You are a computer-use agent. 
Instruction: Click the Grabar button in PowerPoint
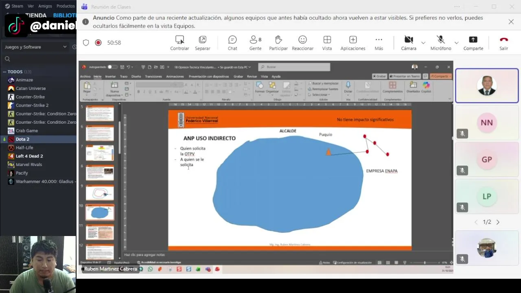tap(379, 76)
